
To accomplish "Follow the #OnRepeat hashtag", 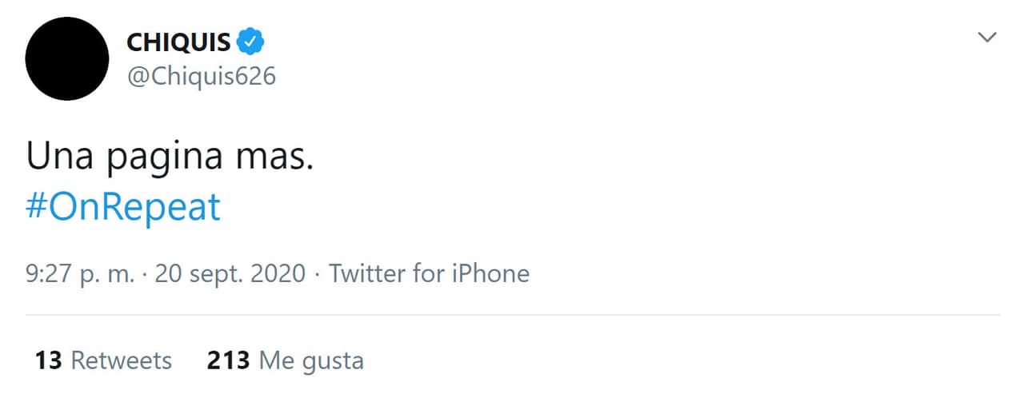I will 123,207.
